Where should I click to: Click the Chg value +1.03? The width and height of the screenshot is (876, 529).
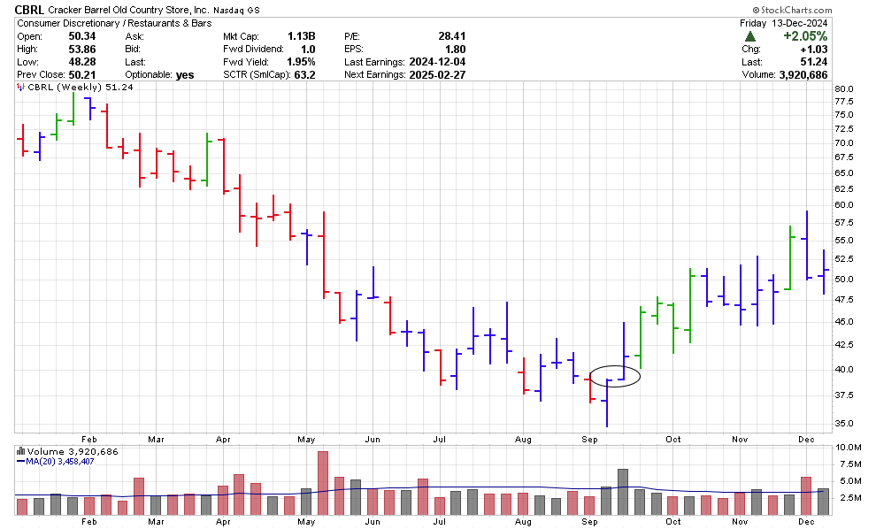(x=813, y=50)
